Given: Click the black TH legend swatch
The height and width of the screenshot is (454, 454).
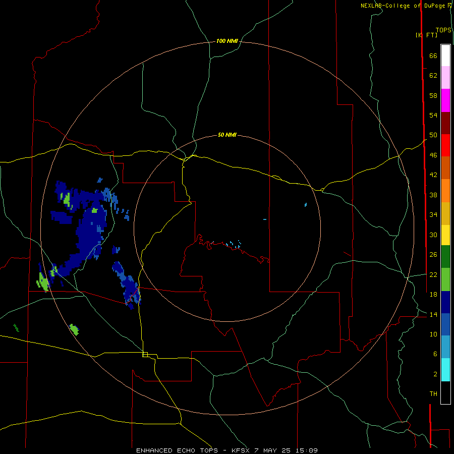Looking at the screenshot, I should pyautogui.click(x=445, y=392).
